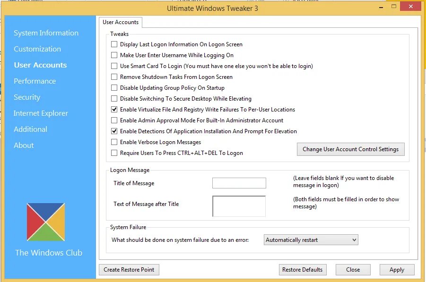Select the User Accounts tab

121,22
